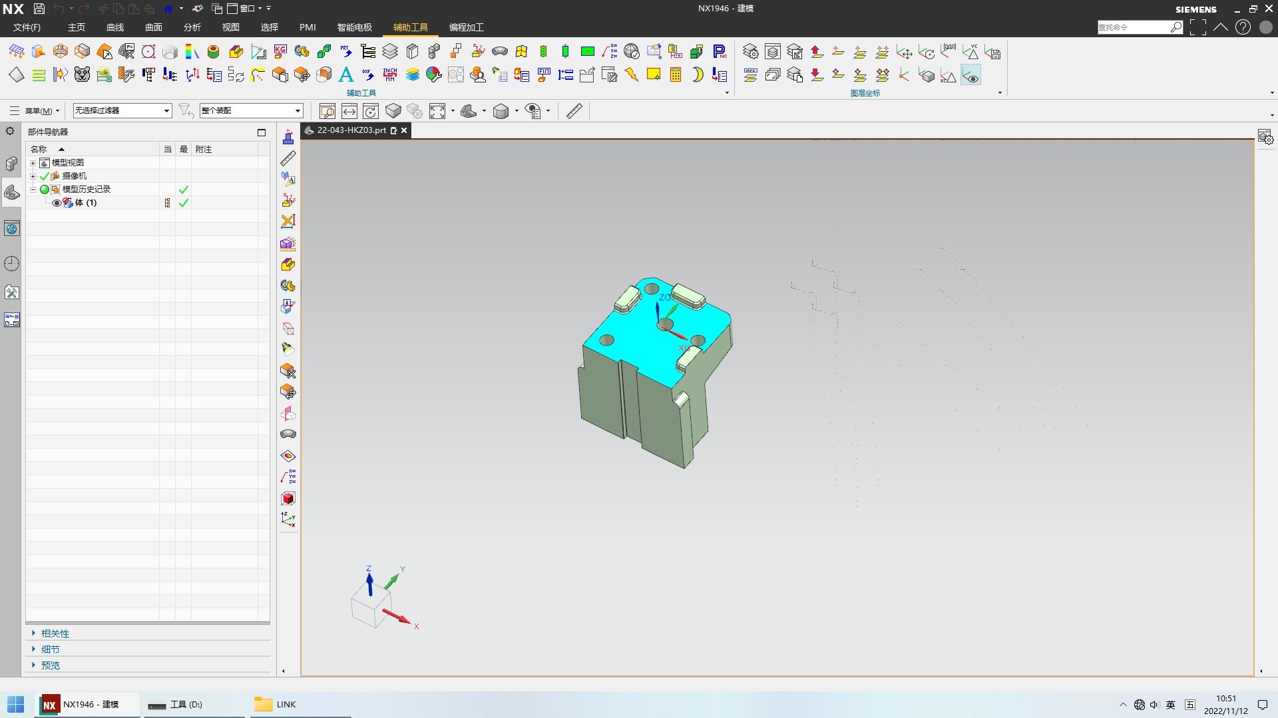This screenshot has width=1278, height=718.
Task: Open the layer settings gear icon
Action: (x=750, y=52)
